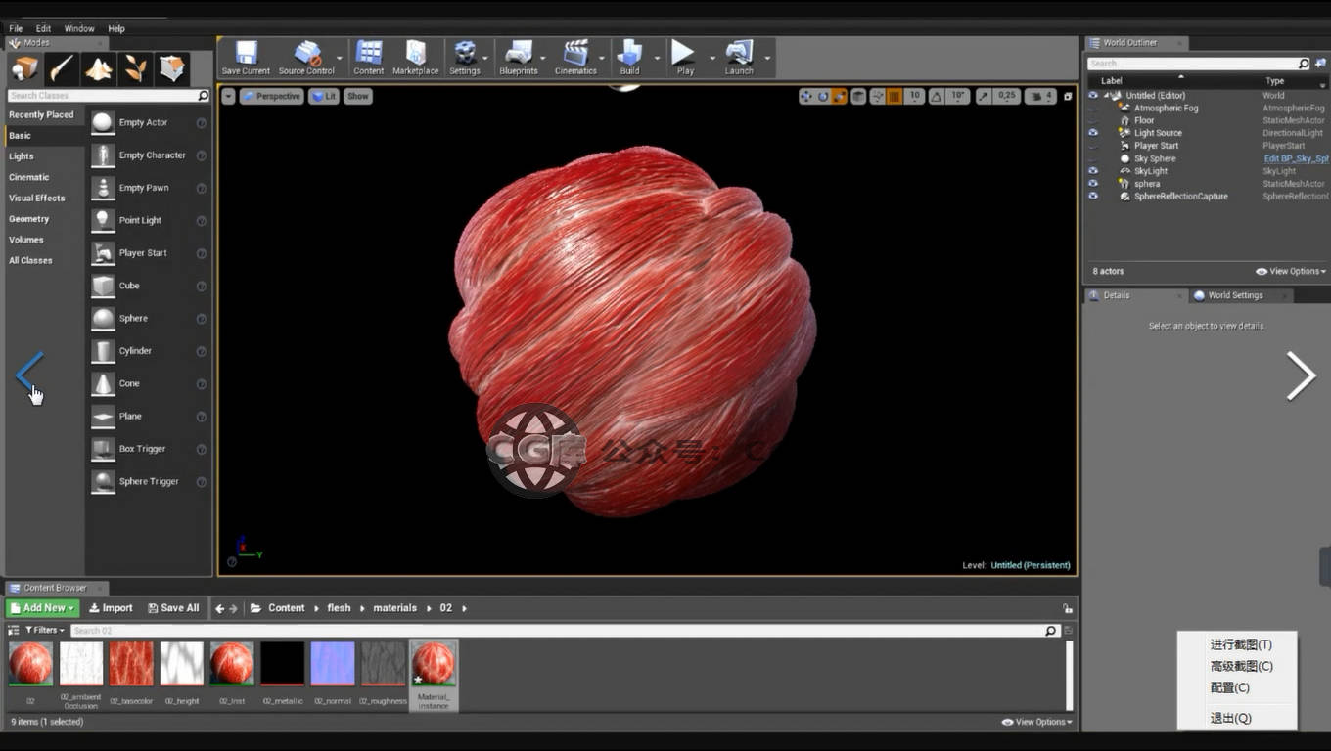This screenshot has width=1331, height=751.
Task: Toggle visibility eye for Light Source
Action: 1093,133
